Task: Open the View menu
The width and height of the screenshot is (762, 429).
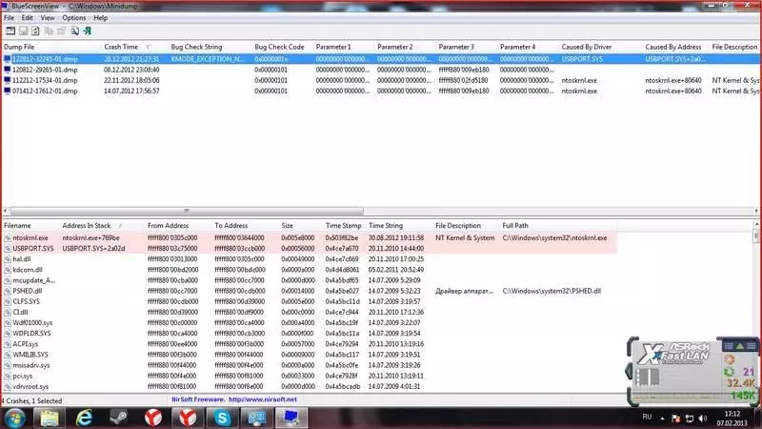Action: 47,18
